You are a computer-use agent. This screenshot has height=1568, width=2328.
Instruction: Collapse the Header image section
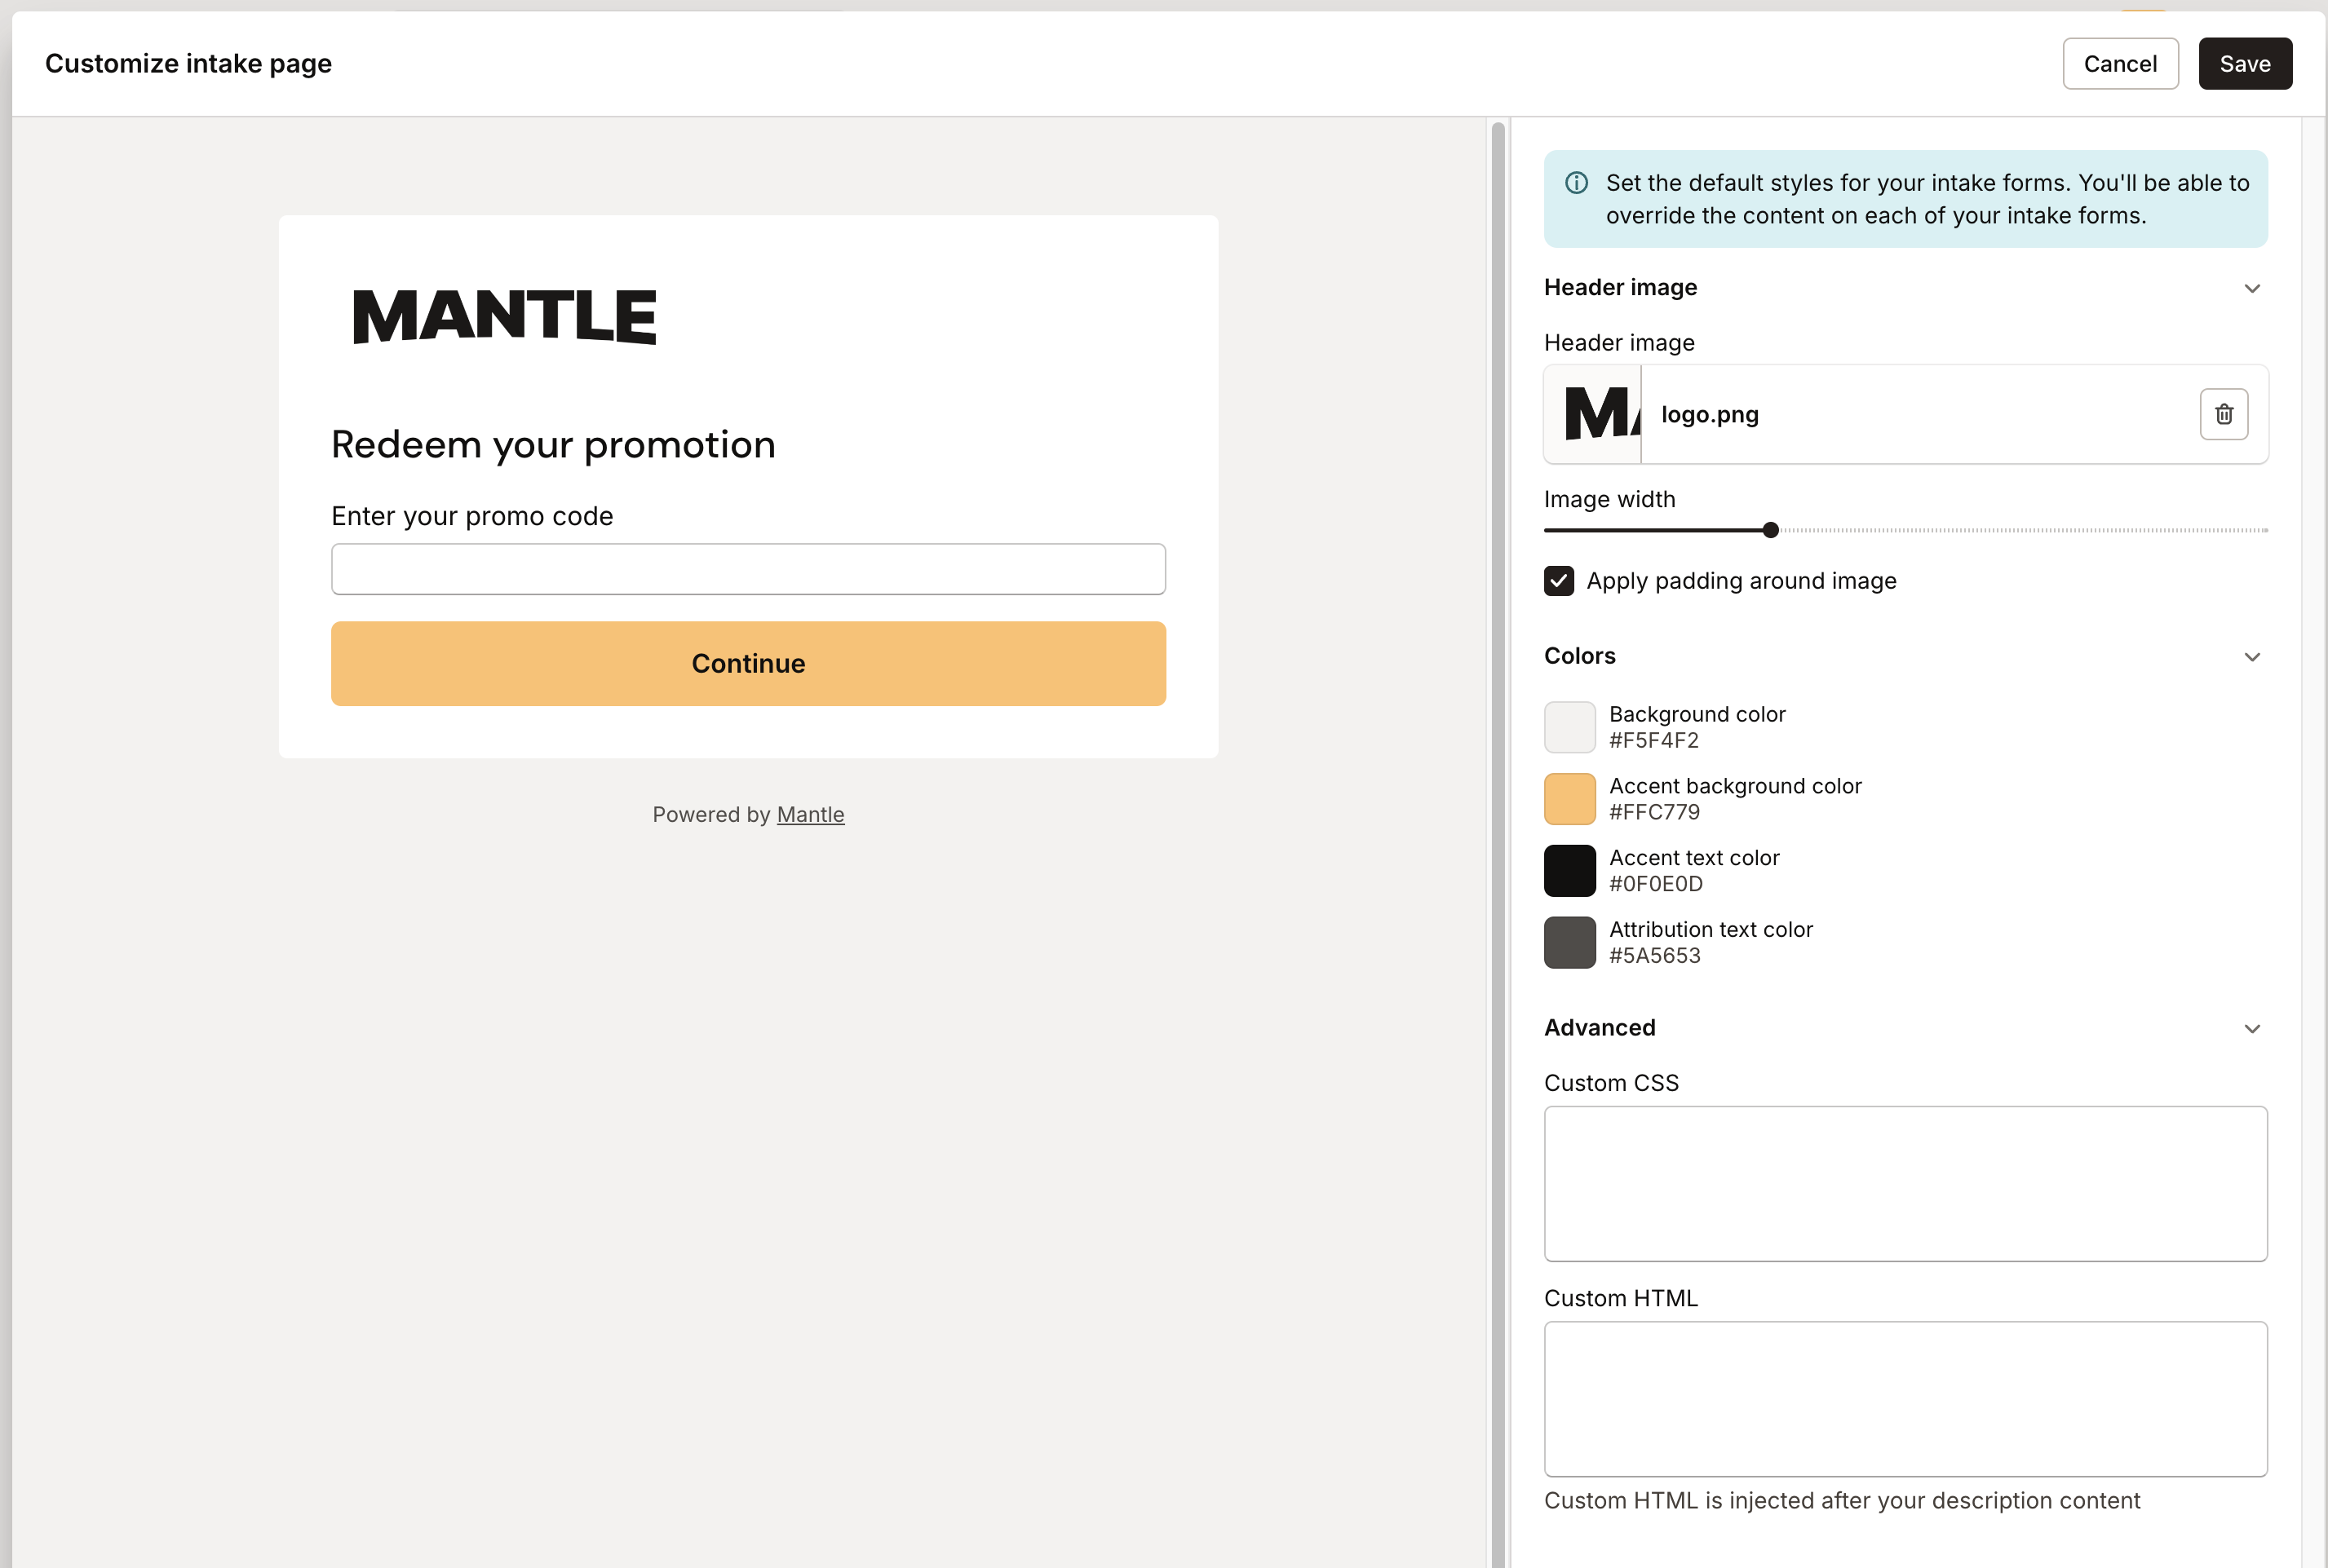[2252, 288]
